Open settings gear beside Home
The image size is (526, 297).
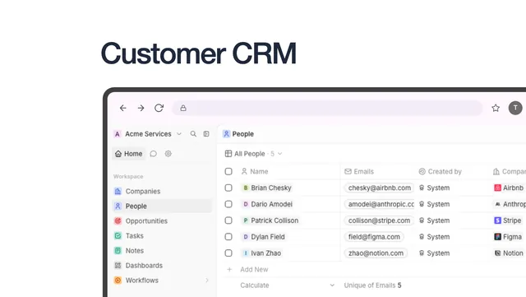tap(168, 154)
